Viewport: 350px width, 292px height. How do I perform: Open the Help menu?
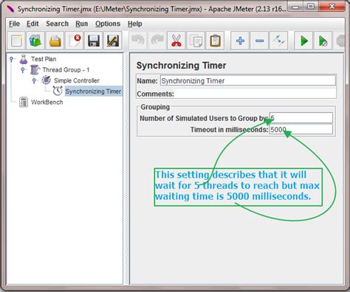pos(134,24)
